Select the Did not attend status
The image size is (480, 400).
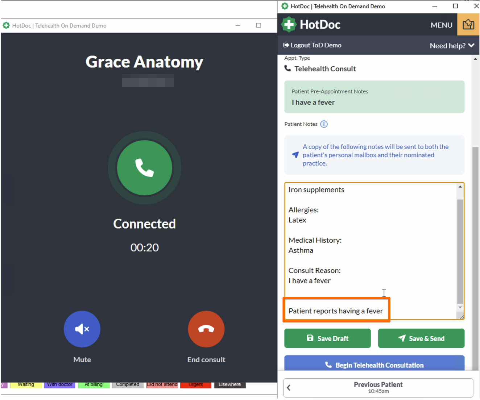[162, 384]
